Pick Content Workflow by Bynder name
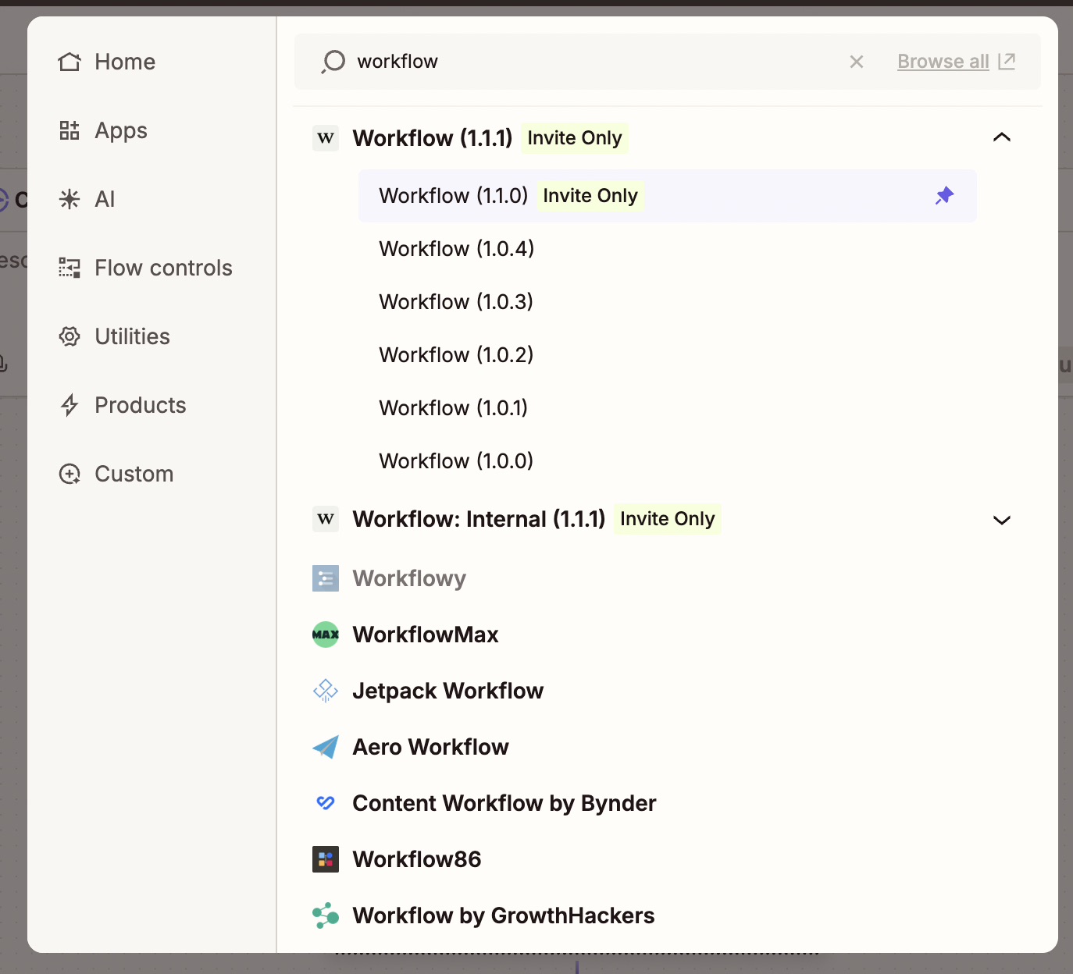Viewport: 1073px width, 974px height. pos(504,803)
